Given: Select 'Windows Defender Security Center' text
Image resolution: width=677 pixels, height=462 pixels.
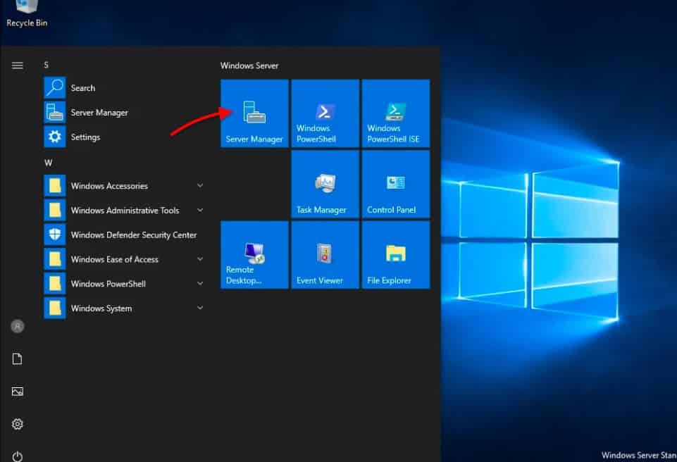Looking at the screenshot, I should click(134, 235).
